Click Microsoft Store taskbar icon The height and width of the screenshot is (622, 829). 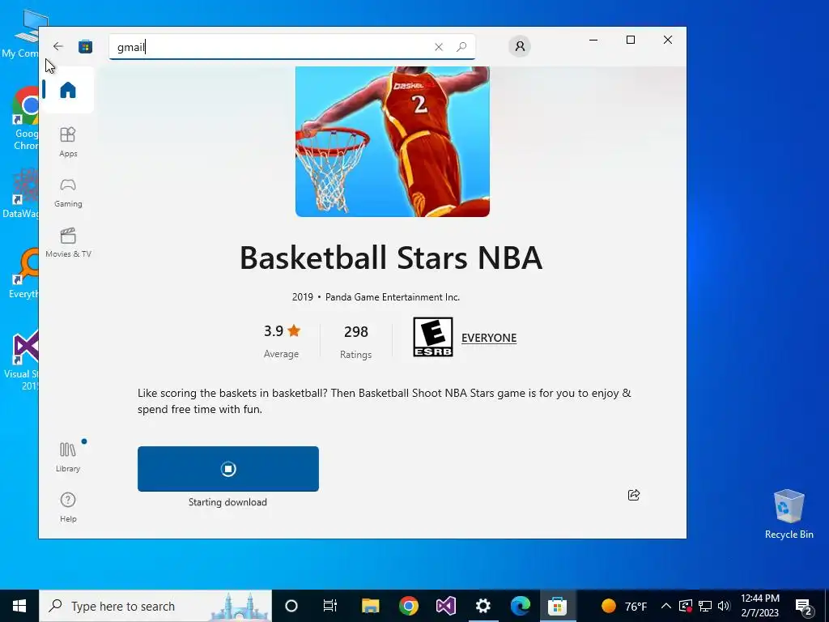557,606
